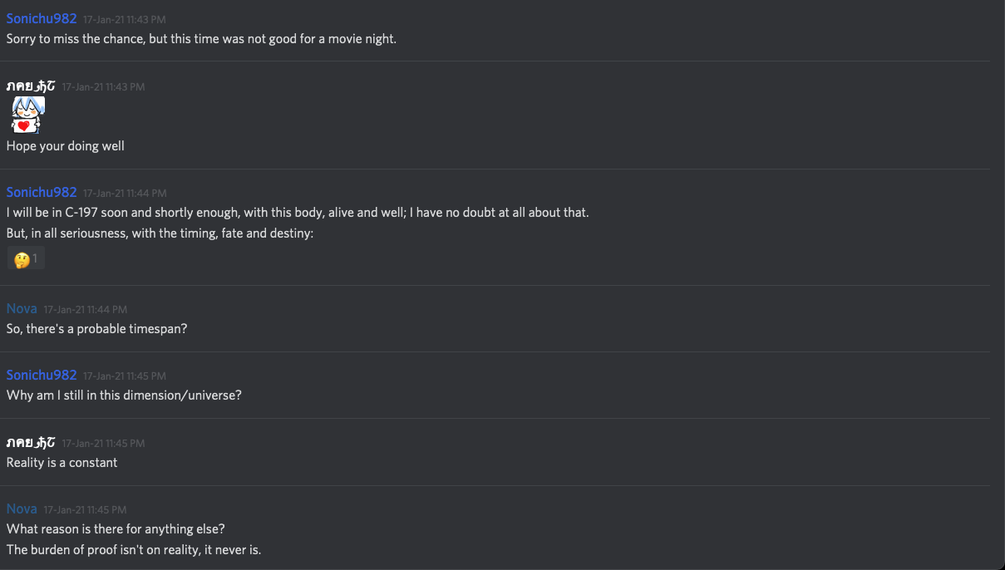Click the thinking face emoji reaction
The image size is (1005, 570).
coord(26,259)
